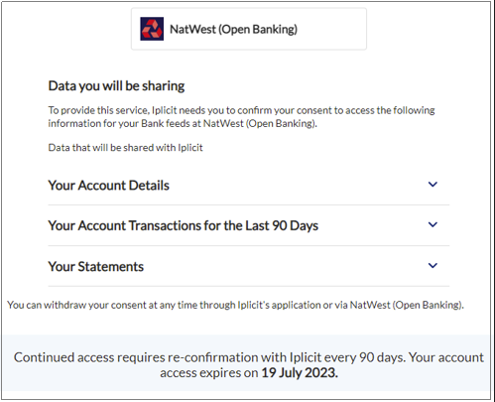The image size is (495, 402).
Task: Click 'Bank feeds at NatWest' in consent paragraph
Action: [192, 123]
